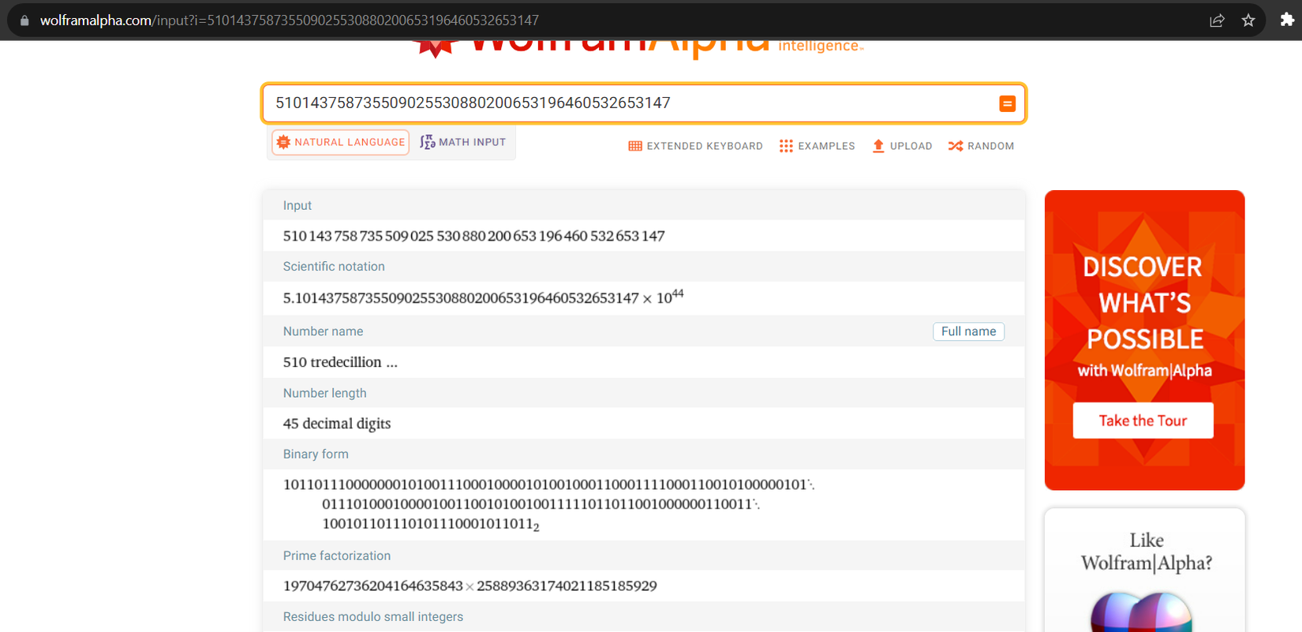This screenshot has width=1302, height=632.
Task: Click the binary form result digits
Action: [548, 504]
